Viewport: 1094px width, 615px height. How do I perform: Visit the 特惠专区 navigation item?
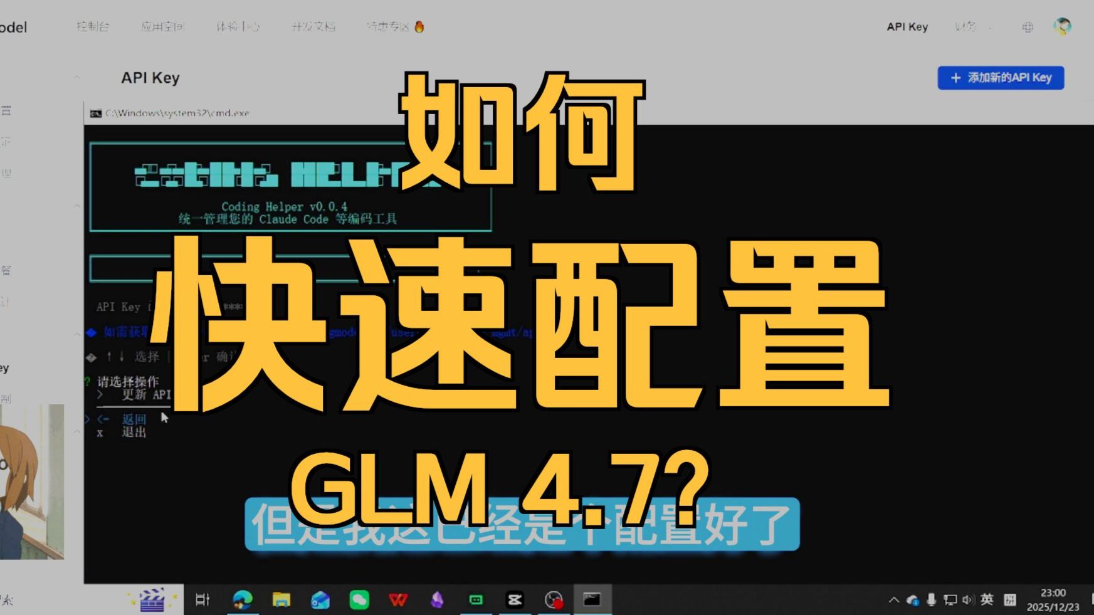(x=395, y=26)
